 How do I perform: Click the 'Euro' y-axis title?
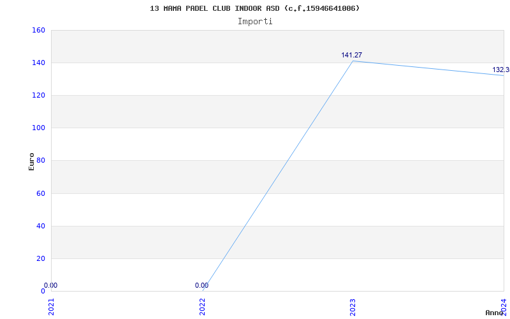click(x=31, y=162)
